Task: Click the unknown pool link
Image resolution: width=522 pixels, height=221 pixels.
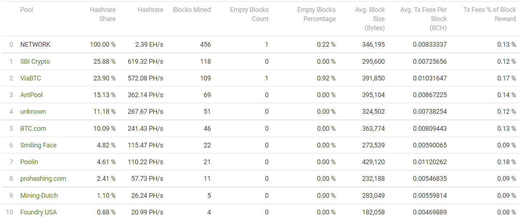Action: coord(33,112)
